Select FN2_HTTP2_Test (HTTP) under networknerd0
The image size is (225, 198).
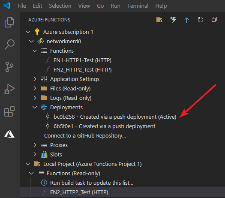click(83, 69)
